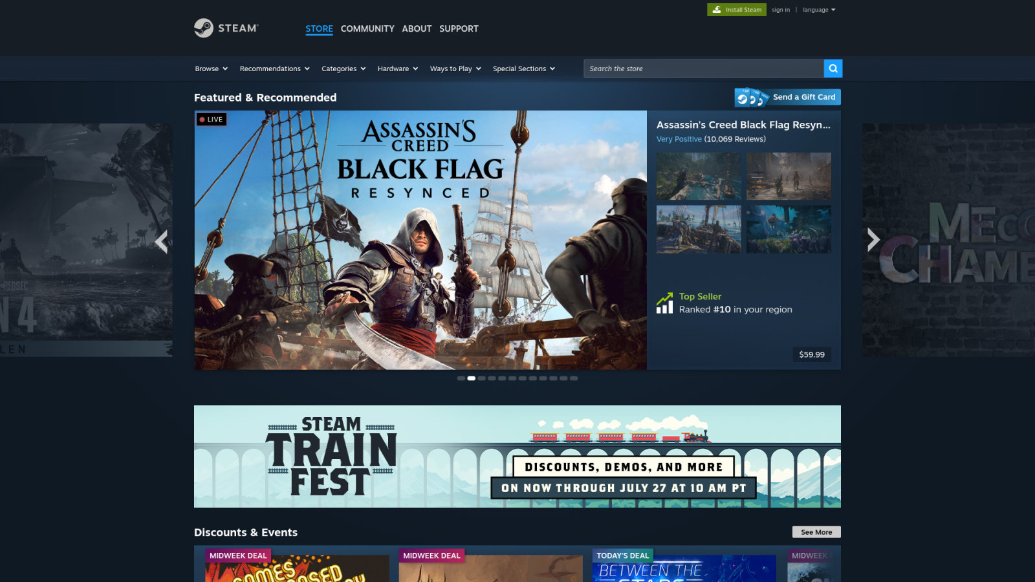Viewport: 1035px width, 582px height.
Task: Click the download icon on Install Steam
Action: pyautogui.click(x=717, y=10)
